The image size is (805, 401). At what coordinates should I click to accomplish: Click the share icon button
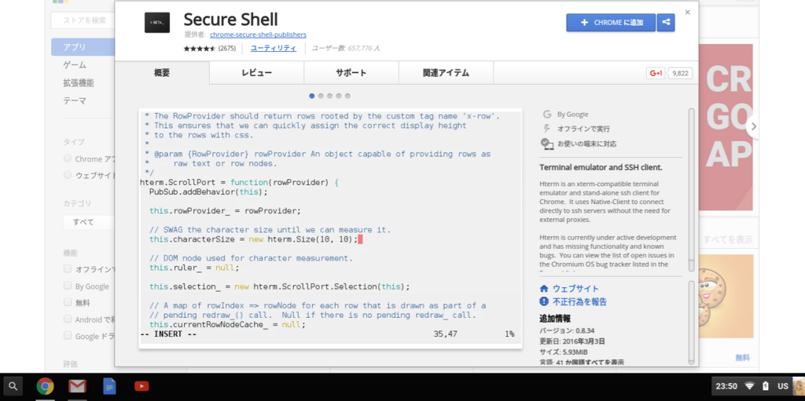click(666, 23)
